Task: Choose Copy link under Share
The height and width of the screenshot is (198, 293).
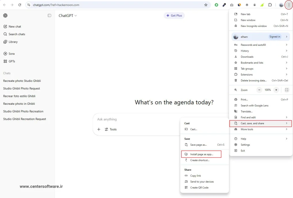Action: pyautogui.click(x=204, y=176)
